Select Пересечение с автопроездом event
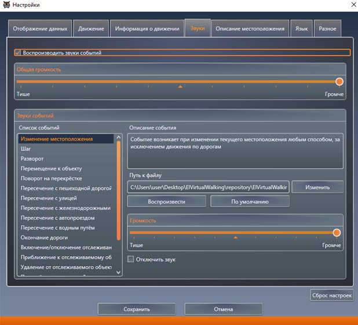358x325 pixels. [66, 217]
